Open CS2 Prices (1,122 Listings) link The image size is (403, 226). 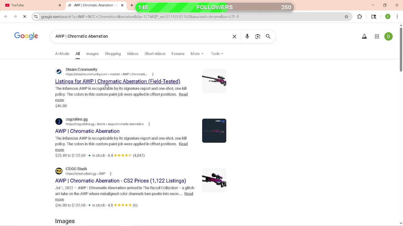pos(121,181)
